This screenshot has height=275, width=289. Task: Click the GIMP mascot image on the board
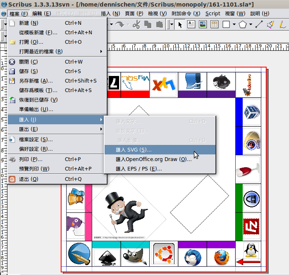click(x=135, y=257)
